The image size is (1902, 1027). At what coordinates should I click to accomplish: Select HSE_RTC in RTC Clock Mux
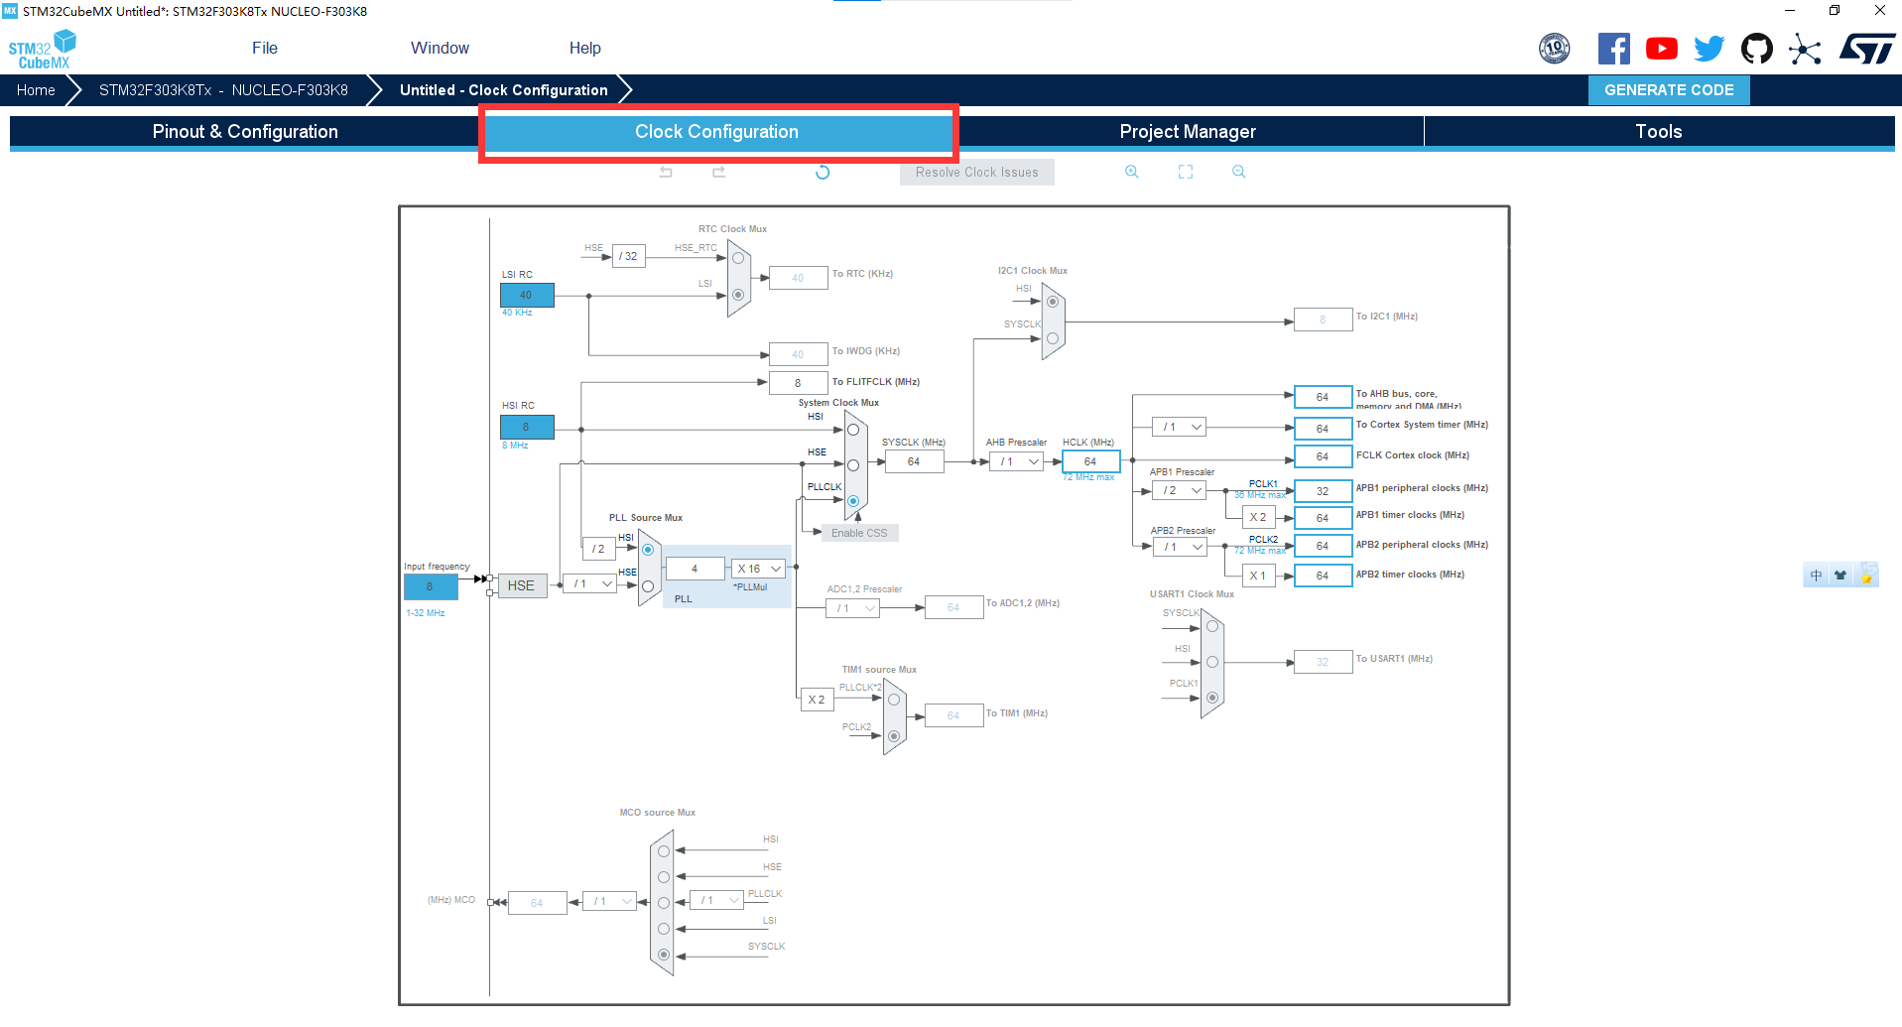pos(738,258)
